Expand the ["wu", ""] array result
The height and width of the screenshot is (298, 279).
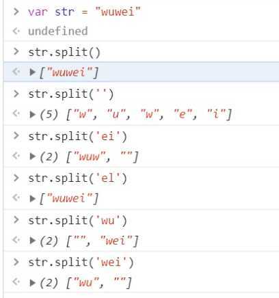tap(33, 282)
